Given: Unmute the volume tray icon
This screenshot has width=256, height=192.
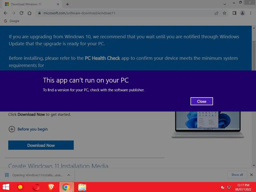Looking at the screenshot, I should [222, 187].
